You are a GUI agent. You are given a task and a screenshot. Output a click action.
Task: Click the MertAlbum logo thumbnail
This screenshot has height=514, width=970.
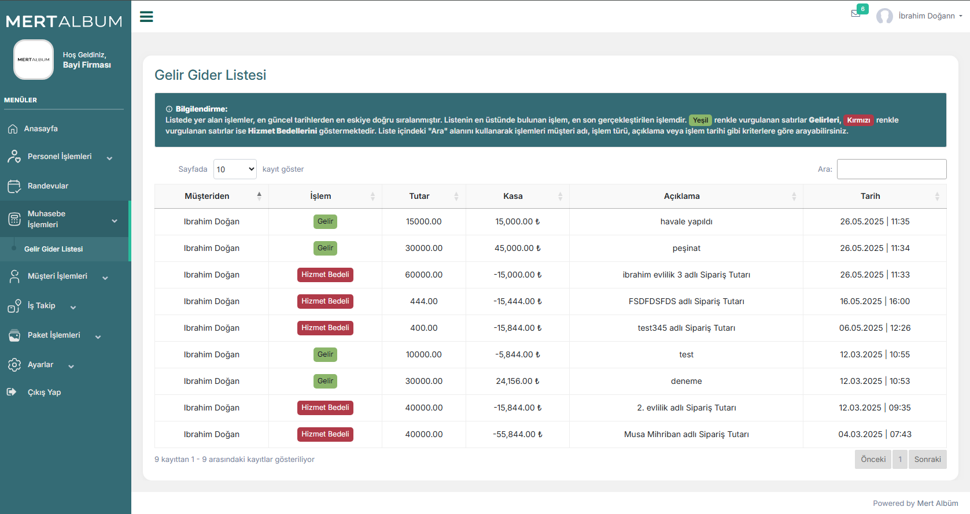coord(34,60)
